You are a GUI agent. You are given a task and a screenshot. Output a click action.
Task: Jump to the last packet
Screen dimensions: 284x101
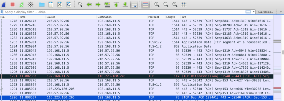[125, 4]
